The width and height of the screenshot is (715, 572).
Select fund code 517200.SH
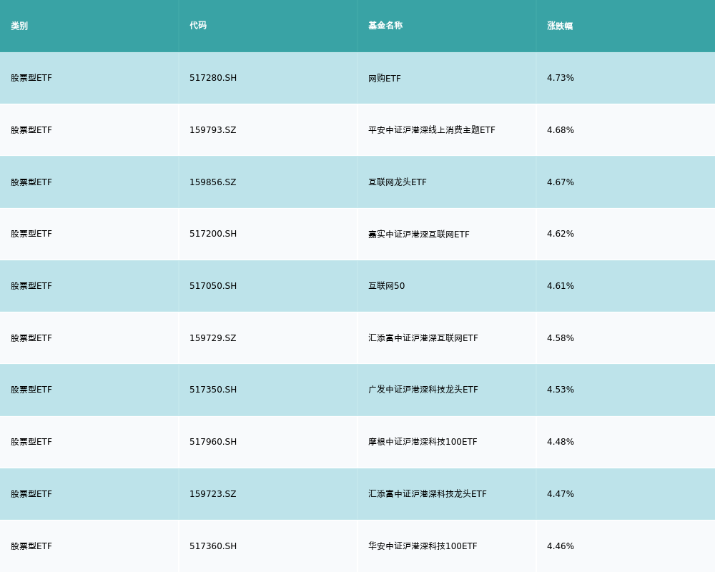213,234
